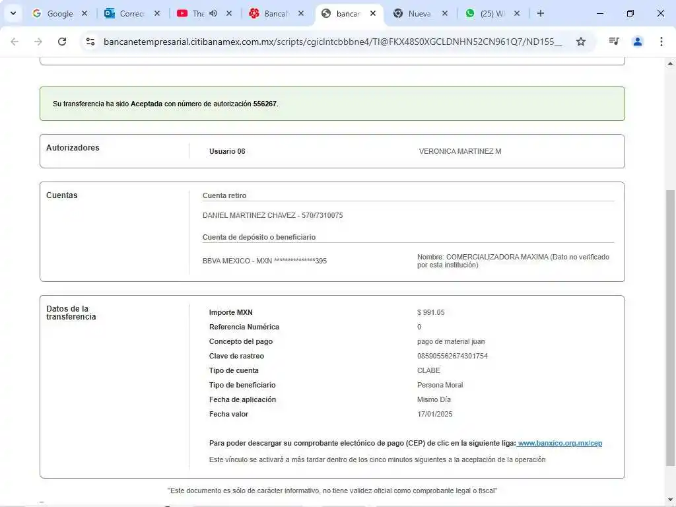
Task: Go back to previous page
Action: [15, 42]
